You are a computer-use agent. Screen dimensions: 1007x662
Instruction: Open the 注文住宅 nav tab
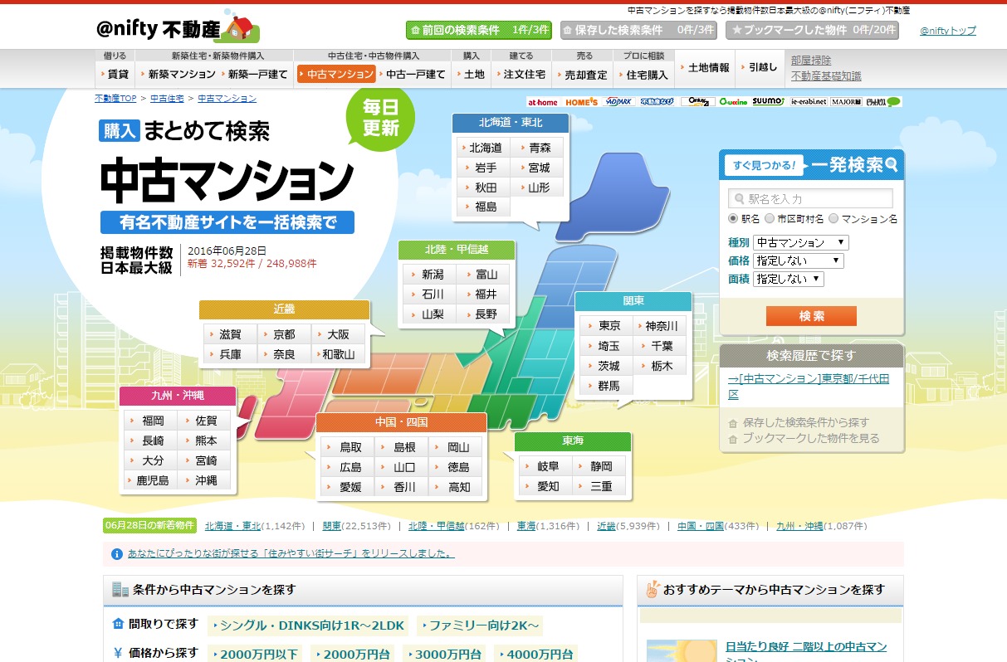pyautogui.click(x=521, y=74)
